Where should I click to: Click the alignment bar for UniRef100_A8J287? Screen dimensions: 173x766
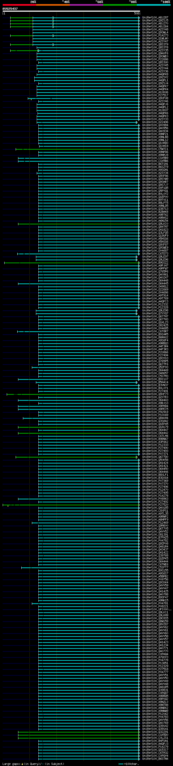(x=75, y=18)
